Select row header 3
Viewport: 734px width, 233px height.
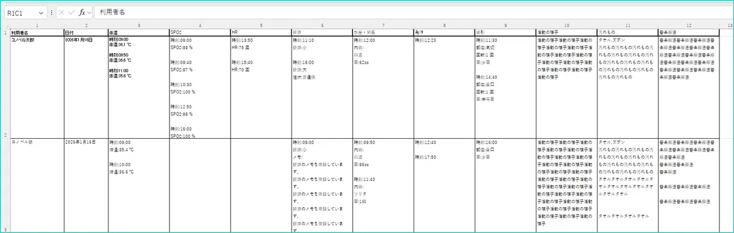tap(6, 185)
